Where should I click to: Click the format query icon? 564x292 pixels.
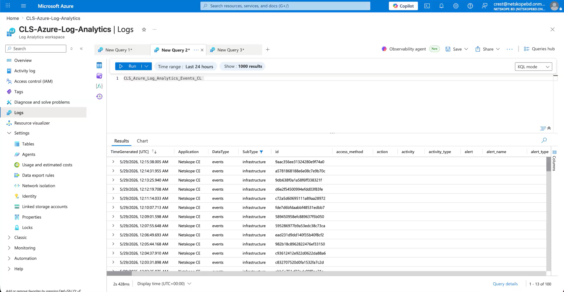point(543,128)
